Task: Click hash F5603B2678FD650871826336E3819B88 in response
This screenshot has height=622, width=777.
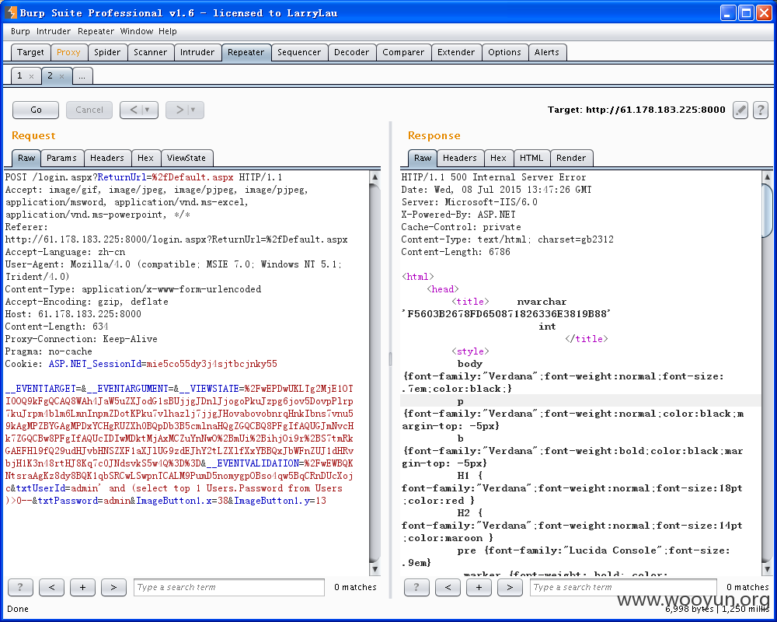Action: pyautogui.click(x=507, y=314)
